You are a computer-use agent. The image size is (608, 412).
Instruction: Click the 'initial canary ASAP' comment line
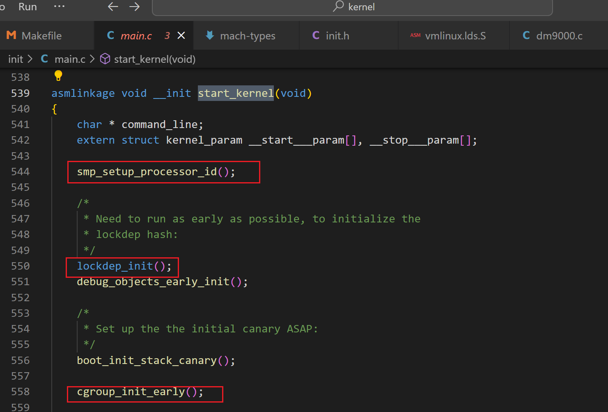(201, 329)
